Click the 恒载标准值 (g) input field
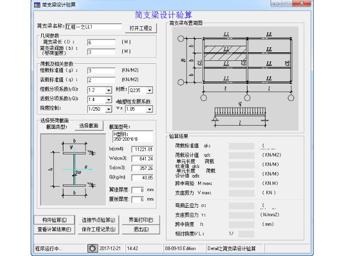The width and height of the screenshot is (346, 256). pyautogui.click(x=101, y=70)
